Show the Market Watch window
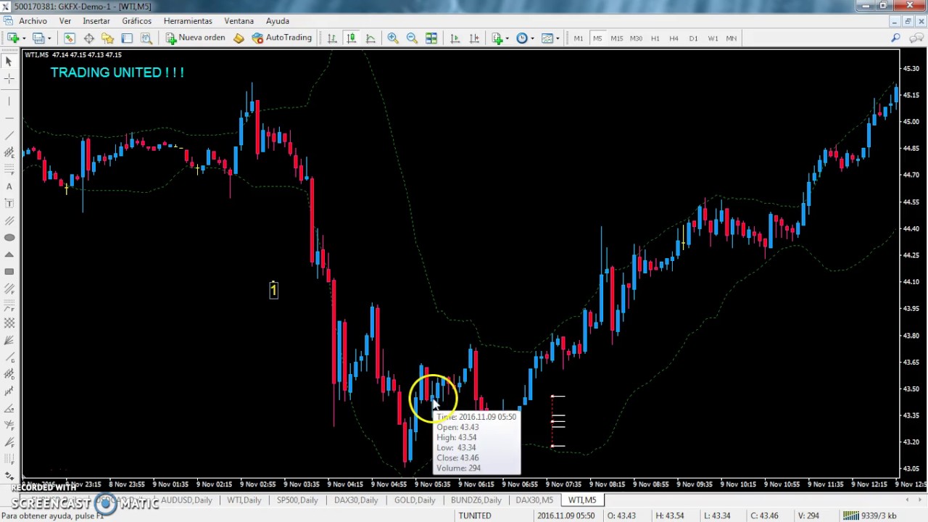Screen dimensions: 928x522 pos(70,38)
